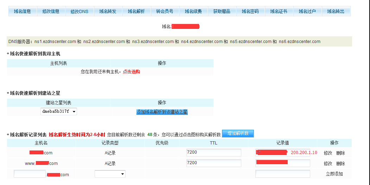Switch to the 修改DNS tab
This screenshot has width=370, height=185.
coord(79,11)
